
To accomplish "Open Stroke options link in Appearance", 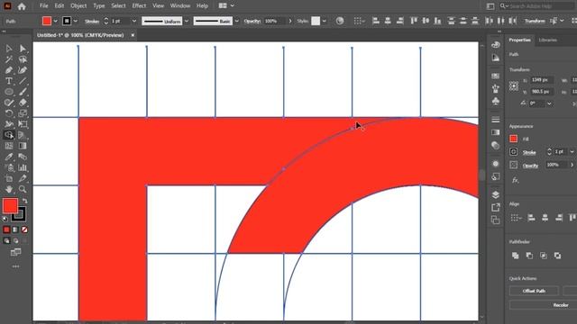I will coord(529,152).
